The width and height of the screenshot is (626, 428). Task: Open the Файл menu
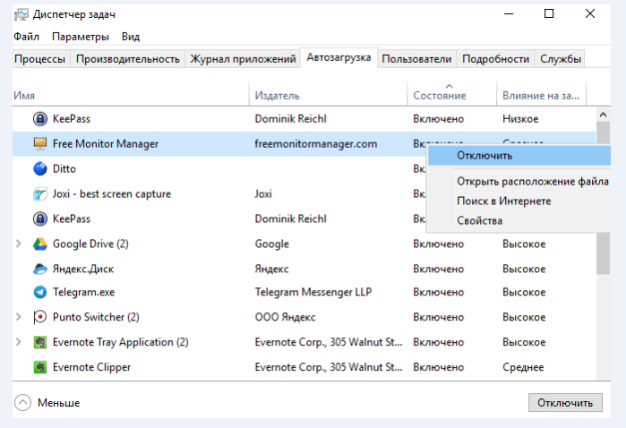(x=26, y=37)
